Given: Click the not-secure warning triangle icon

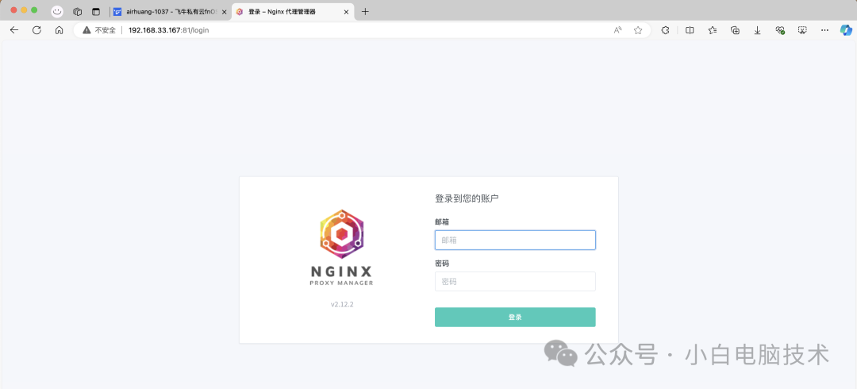Looking at the screenshot, I should pos(86,30).
